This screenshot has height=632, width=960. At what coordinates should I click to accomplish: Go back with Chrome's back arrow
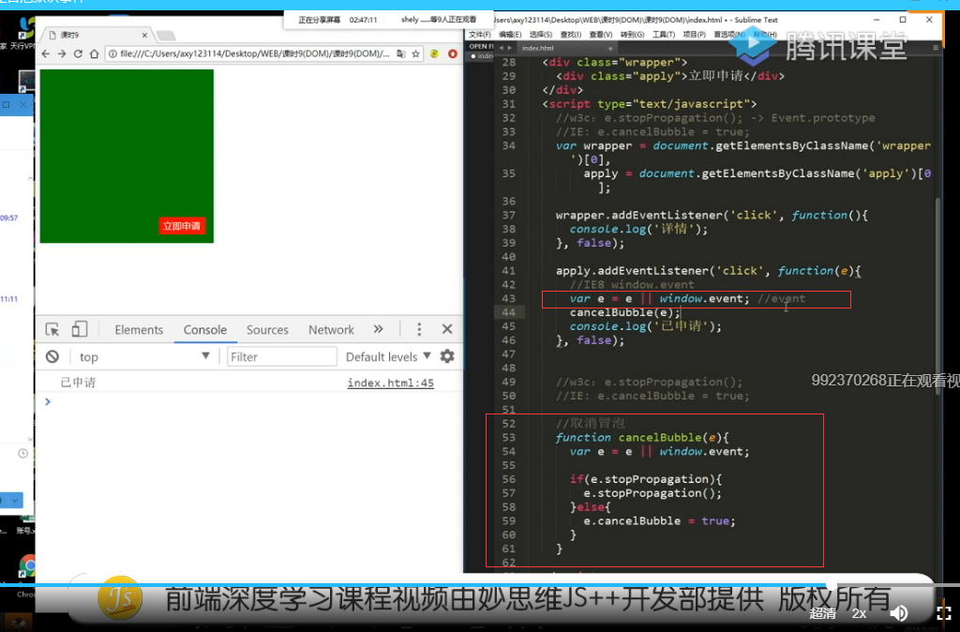coord(46,53)
